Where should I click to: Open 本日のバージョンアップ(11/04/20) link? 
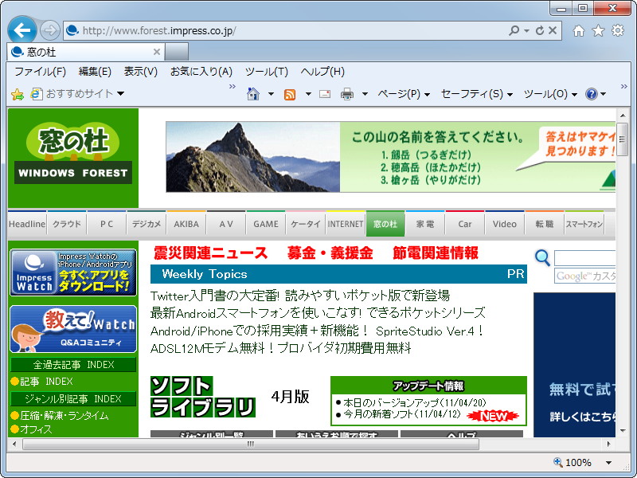coord(415,402)
